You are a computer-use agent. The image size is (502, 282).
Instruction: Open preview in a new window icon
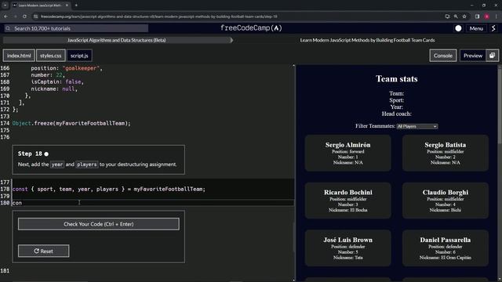pos(492,56)
